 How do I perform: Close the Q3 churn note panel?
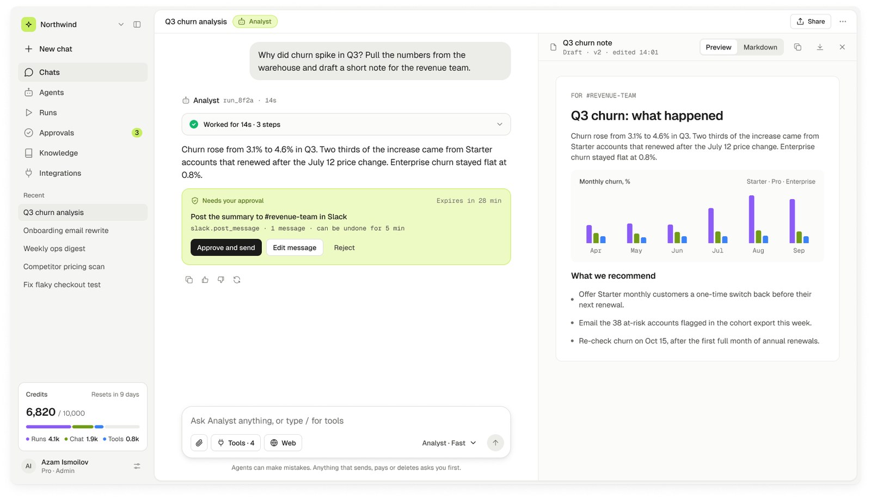click(842, 47)
